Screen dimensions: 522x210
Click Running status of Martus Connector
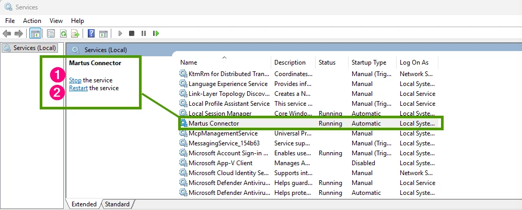(x=330, y=123)
